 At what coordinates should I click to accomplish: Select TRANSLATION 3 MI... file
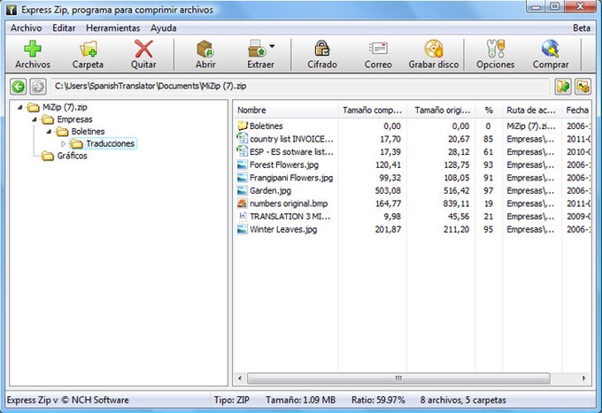tap(413, 217)
